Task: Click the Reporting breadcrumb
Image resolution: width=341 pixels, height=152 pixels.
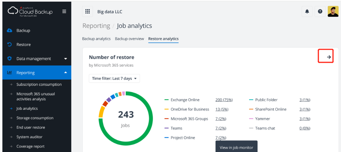Action: (96, 26)
